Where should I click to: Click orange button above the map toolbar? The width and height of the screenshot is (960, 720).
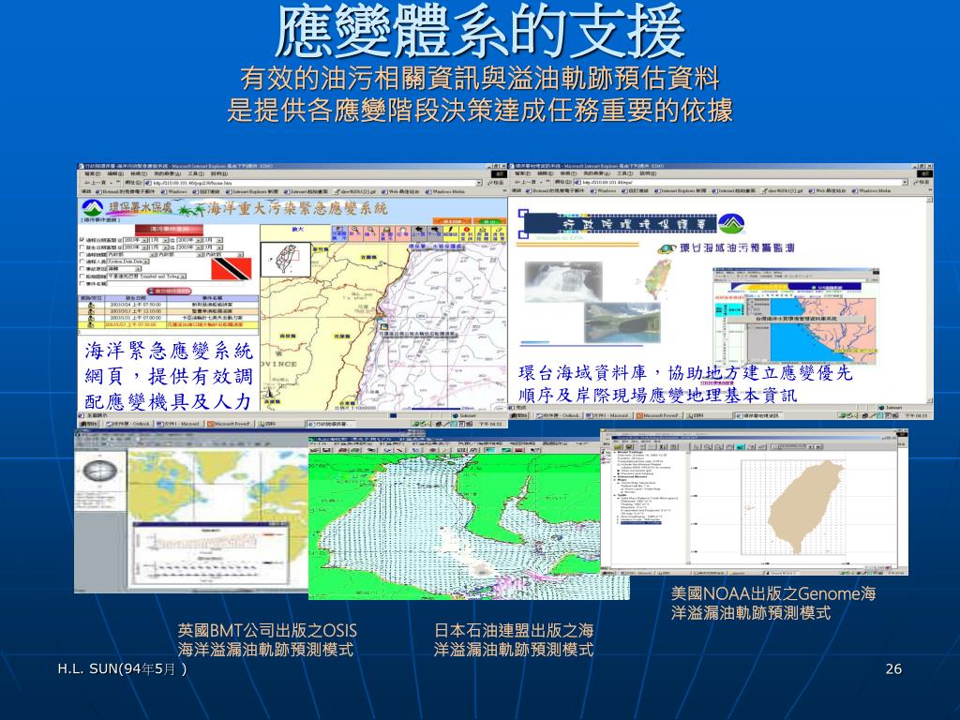tap(452, 221)
